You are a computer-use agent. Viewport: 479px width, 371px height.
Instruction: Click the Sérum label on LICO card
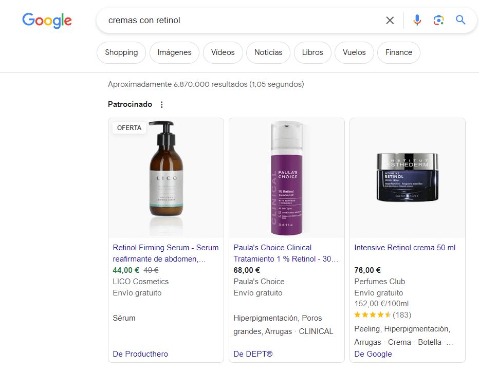coord(124,318)
